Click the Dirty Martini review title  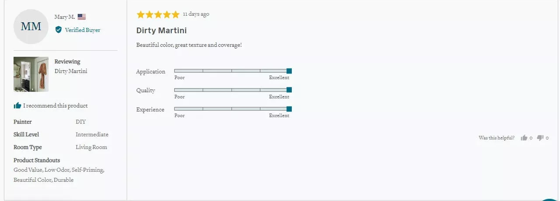161,31
